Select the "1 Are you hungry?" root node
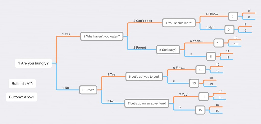This screenshot has width=261, height=124. pos(33,63)
